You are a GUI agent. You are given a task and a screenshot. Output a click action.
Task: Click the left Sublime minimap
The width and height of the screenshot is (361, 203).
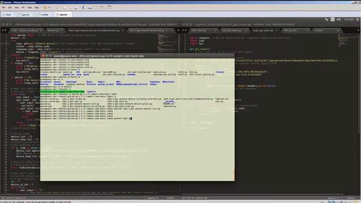(167, 44)
